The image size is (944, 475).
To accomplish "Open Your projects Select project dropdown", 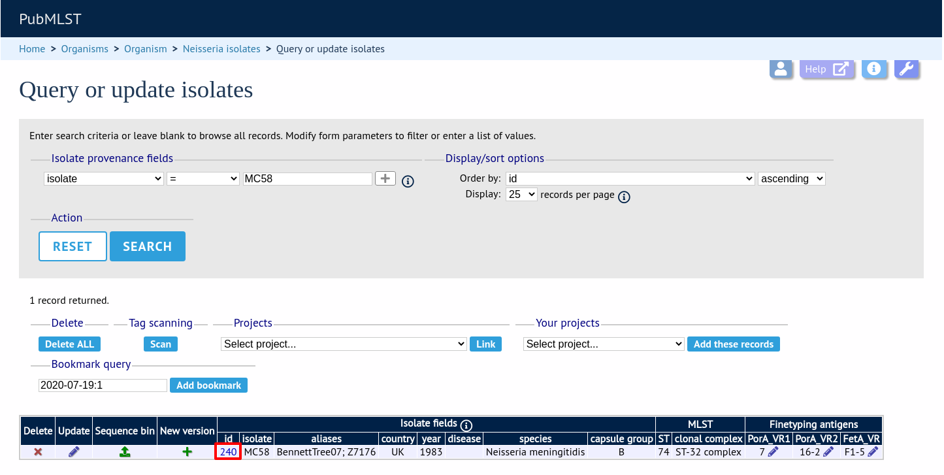I will coord(604,344).
